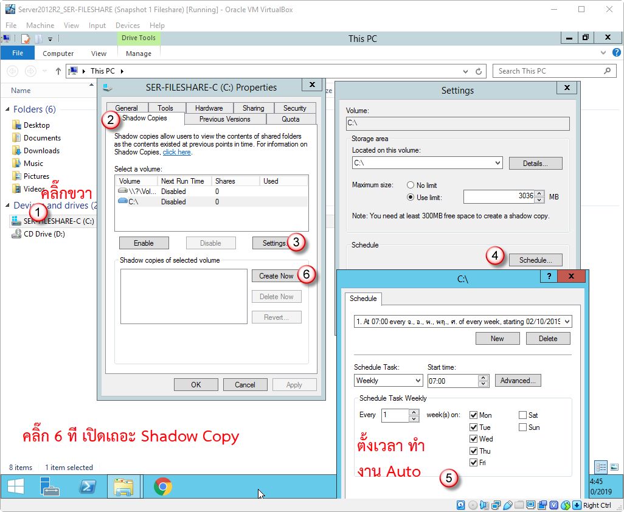The image size is (624, 512).
Task: Click the VirtualBox audio status icon
Action: click(484, 505)
